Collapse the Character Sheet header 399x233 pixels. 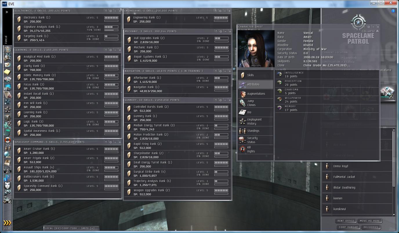click(370, 31)
